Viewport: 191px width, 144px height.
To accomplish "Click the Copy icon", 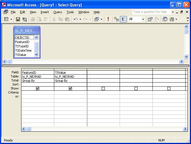I will (x=61, y=19).
